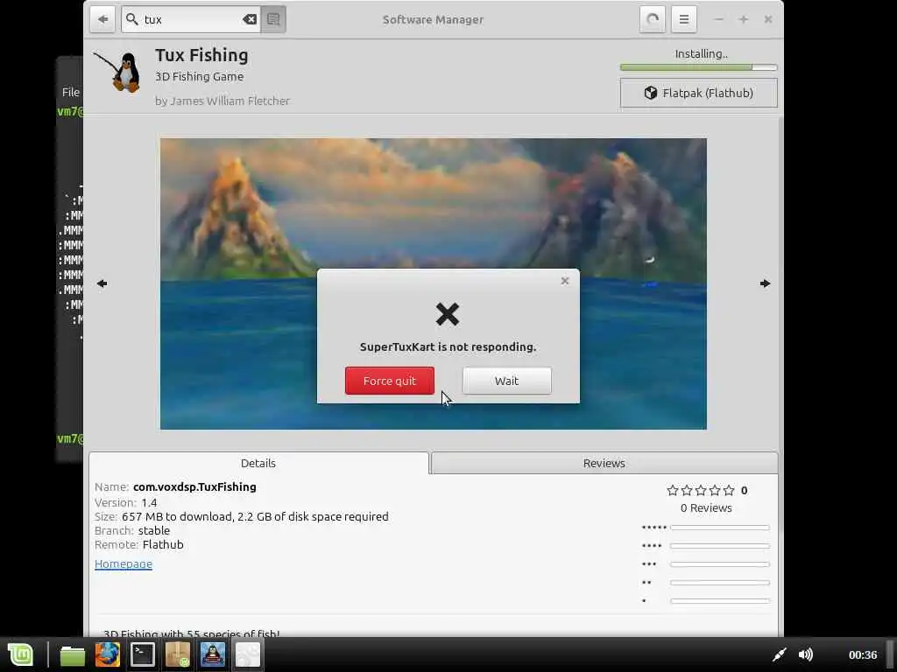This screenshot has height=672, width=897.
Task: Click into the search field containing 'tux'
Action: (191, 19)
